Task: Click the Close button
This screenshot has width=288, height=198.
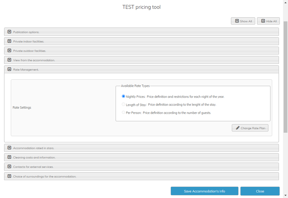Action: click(x=260, y=191)
